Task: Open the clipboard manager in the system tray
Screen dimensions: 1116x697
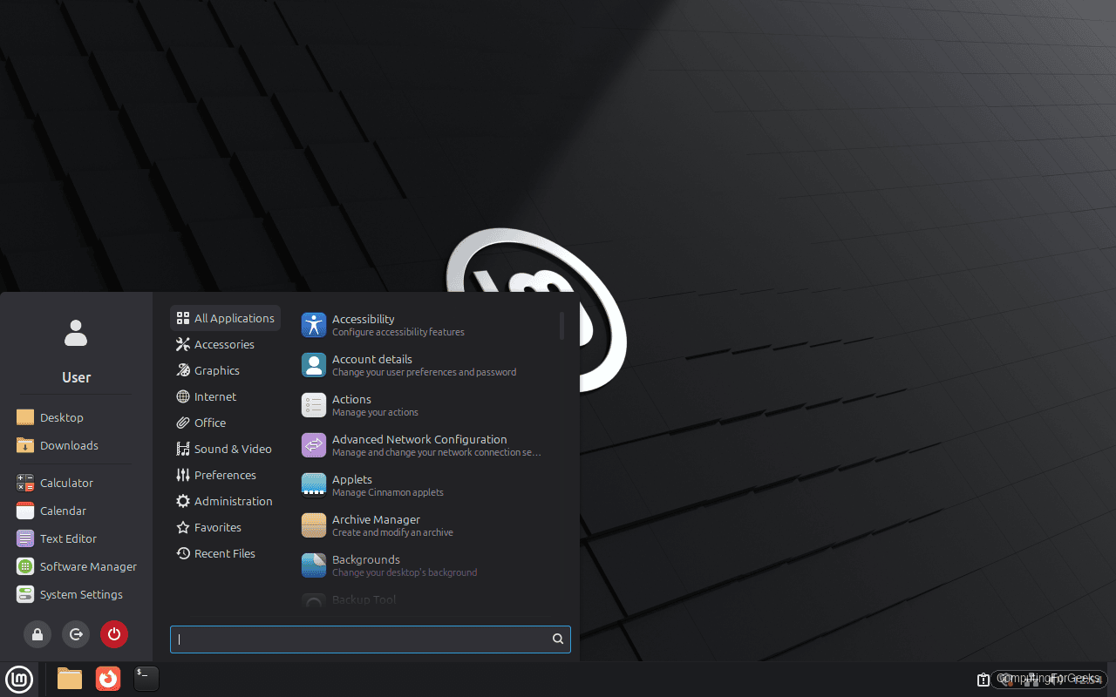Action: click(x=983, y=679)
